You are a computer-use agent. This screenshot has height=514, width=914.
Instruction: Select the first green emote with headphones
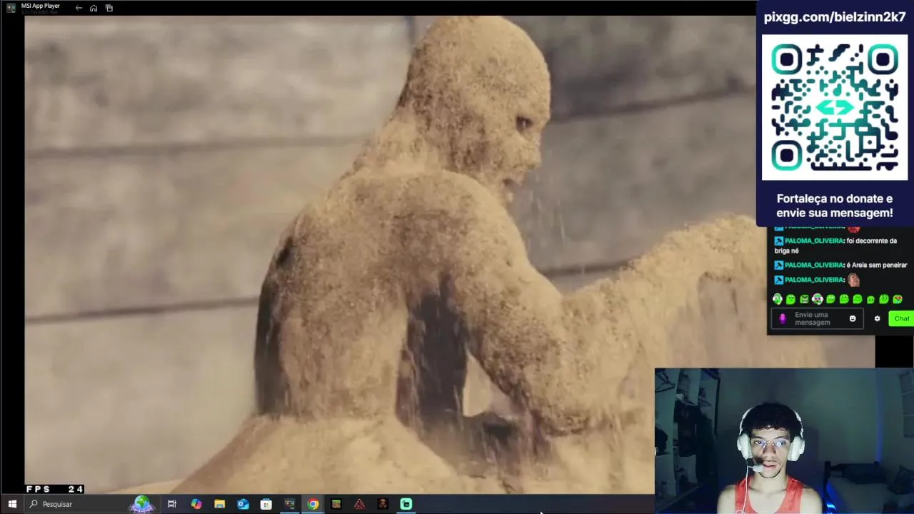[778, 299]
